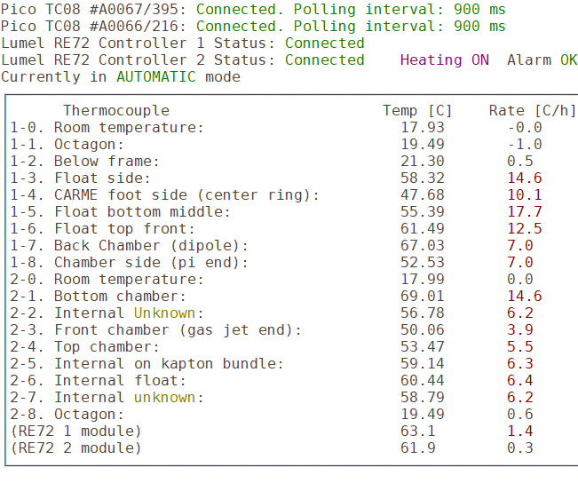Click Lumel RE72 Controller 1 Connected status
Image resolution: width=578 pixels, height=499 pixels.
(x=324, y=43)
